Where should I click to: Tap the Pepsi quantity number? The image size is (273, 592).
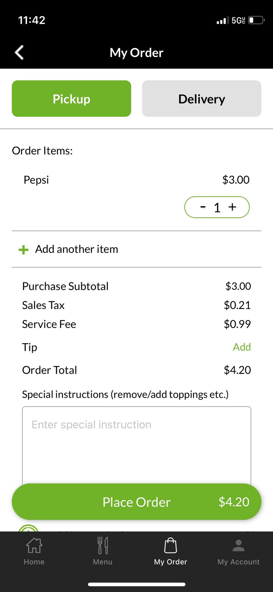(x=217, y=207)
